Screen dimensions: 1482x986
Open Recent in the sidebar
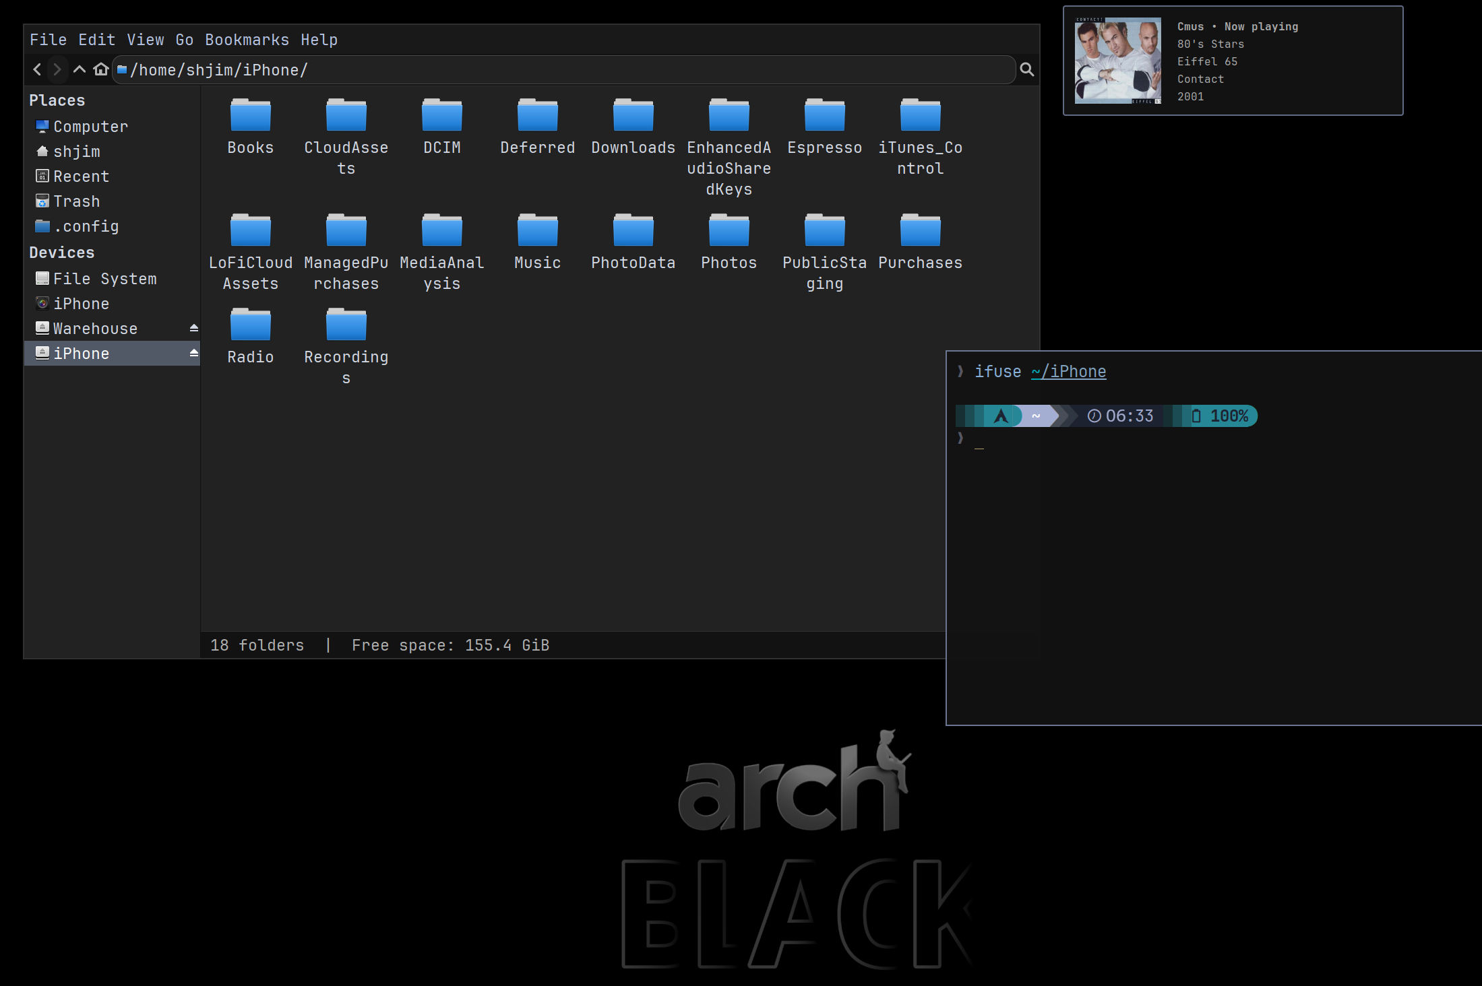pos(112,176)
